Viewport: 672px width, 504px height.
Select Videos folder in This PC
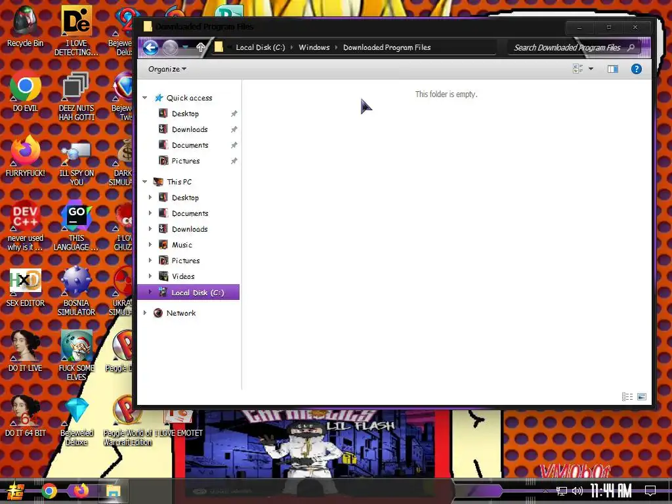[x=183, y=276]
